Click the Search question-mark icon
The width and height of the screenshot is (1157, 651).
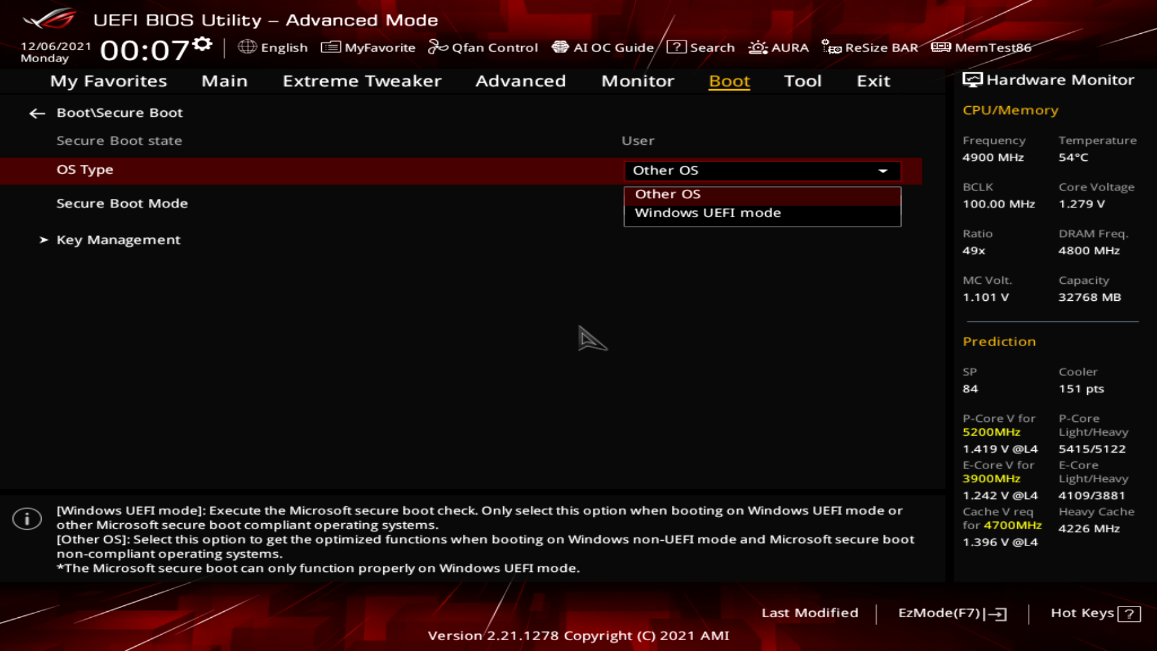676,47
